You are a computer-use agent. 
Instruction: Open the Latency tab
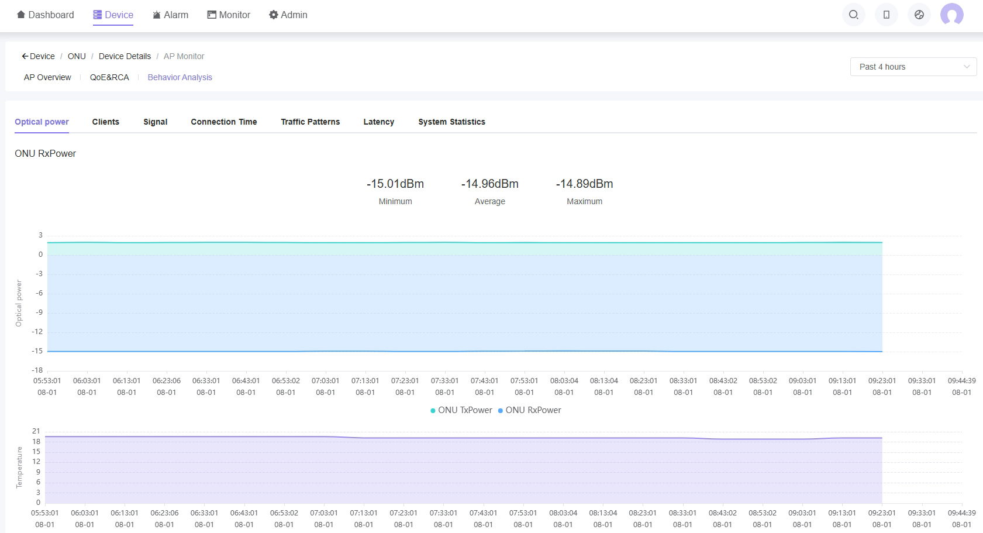pyautogui.click(x=378, y=122)
